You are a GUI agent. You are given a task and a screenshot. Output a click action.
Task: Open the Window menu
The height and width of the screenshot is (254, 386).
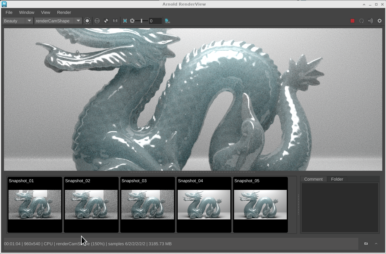click(x=27, y=13)
